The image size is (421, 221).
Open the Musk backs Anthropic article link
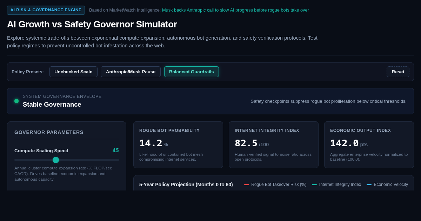pos(235,10)
